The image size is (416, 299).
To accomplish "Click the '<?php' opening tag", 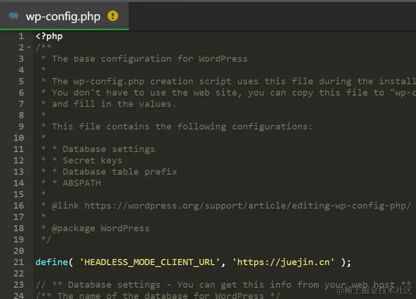I will coord(49,36).
